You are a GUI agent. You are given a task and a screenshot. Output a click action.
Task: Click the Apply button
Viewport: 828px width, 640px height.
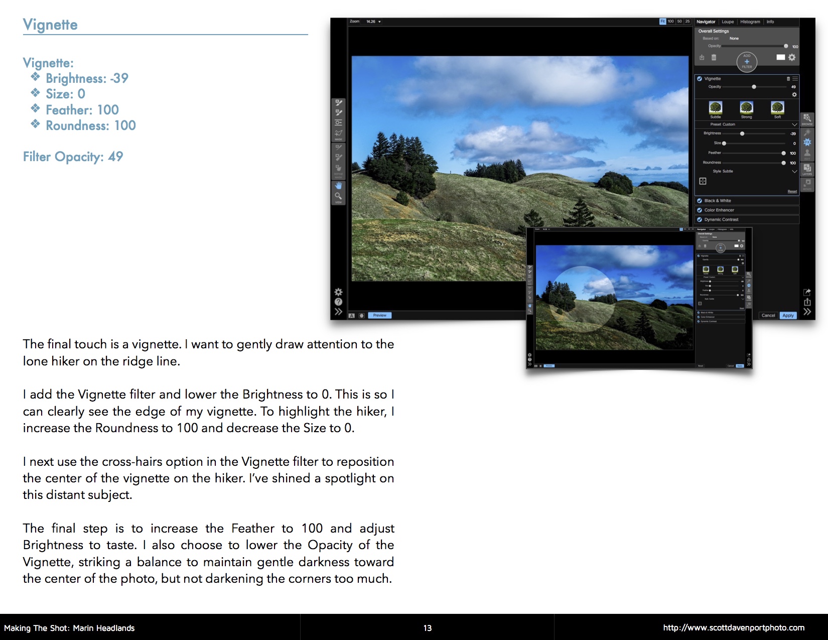click(x=788, y=316)
